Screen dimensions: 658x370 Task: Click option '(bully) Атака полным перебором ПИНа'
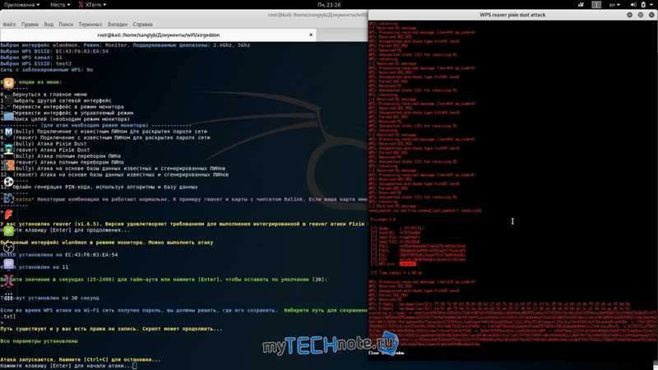coord(67,156)
